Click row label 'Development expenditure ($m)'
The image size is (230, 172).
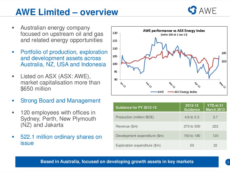point(139,136)
